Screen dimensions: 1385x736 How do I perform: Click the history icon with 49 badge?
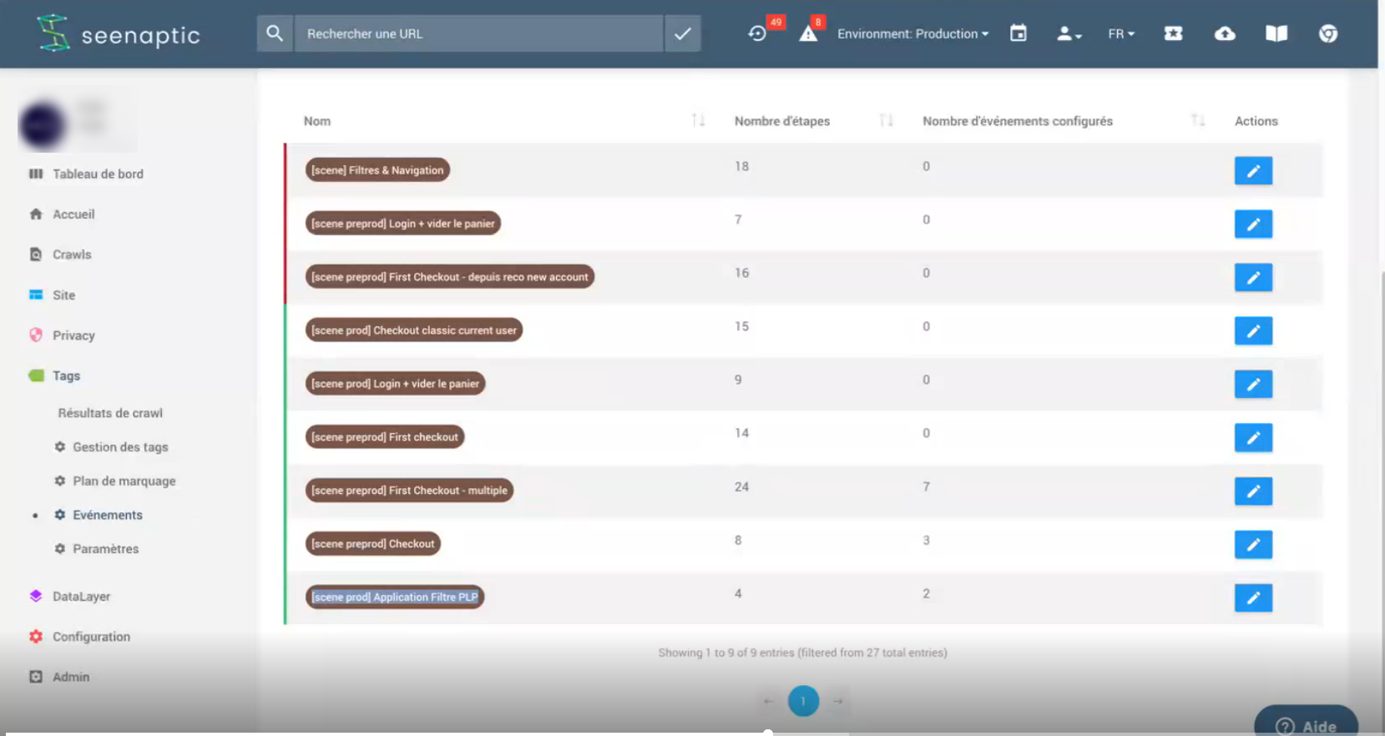point(758,33)
